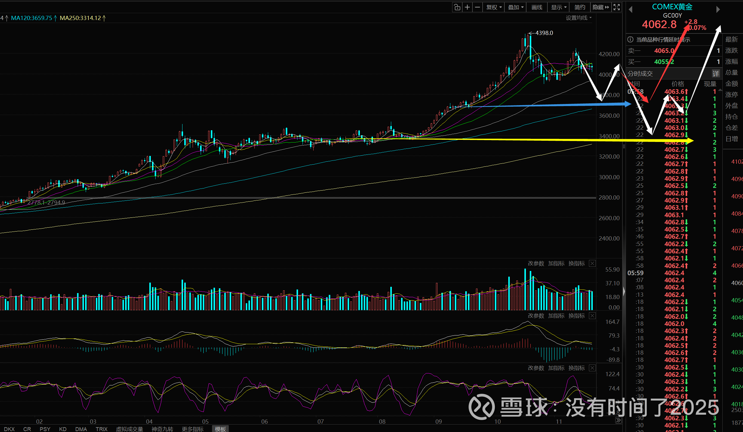Go to next instrument with right arrow
This screenshot has width=743, height=432.
(718, 10)
